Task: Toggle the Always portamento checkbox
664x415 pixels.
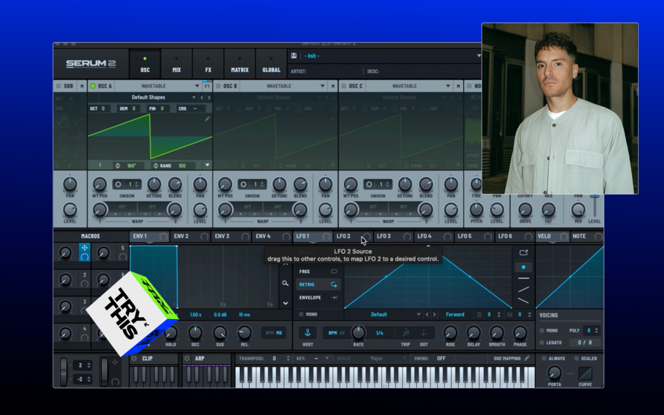Action: click(543, 358)
